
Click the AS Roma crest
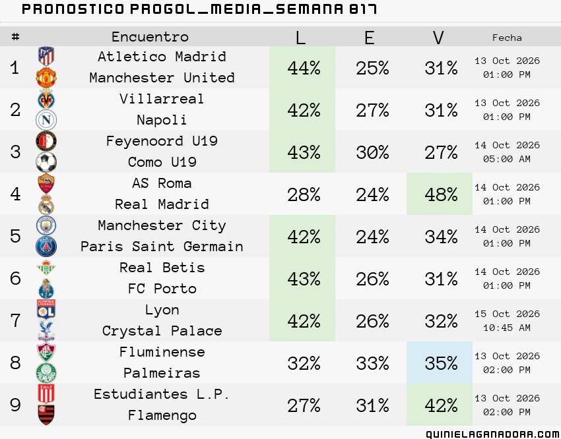click(46, 183)
